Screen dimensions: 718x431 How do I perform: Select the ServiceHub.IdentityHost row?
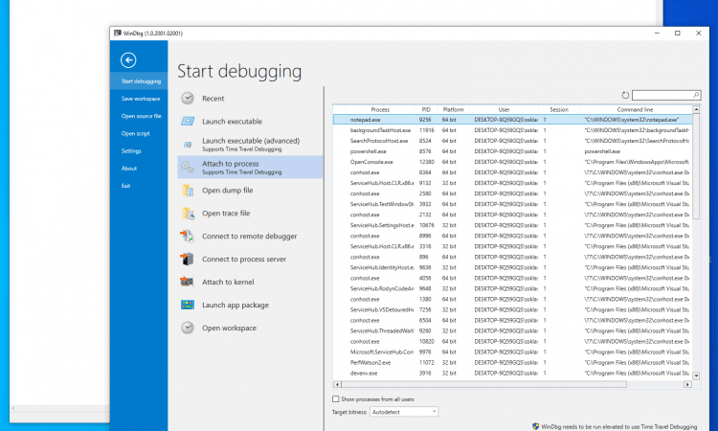tap(512, 267)
